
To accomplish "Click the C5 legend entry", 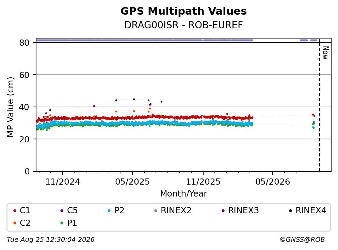I will coord(69,210).
